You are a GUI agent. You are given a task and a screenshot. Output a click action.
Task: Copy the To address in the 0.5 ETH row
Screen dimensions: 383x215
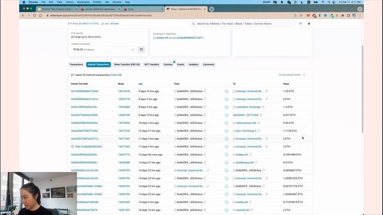(x=256, y=162)
